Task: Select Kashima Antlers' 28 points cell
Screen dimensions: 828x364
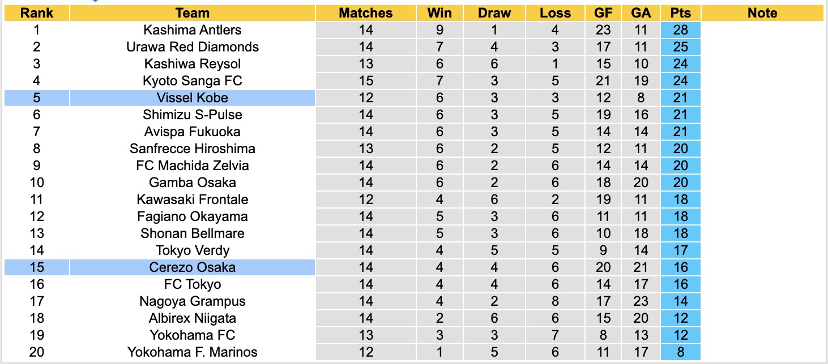Action: [680, 30]
